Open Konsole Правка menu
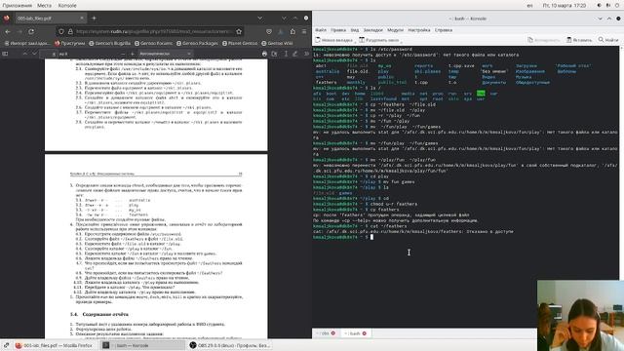 pos(338,30)
